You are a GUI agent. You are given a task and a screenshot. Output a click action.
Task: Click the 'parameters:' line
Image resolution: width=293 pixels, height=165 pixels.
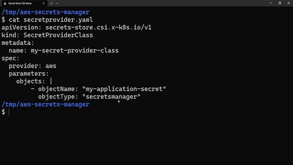click(x=28, y=73)
